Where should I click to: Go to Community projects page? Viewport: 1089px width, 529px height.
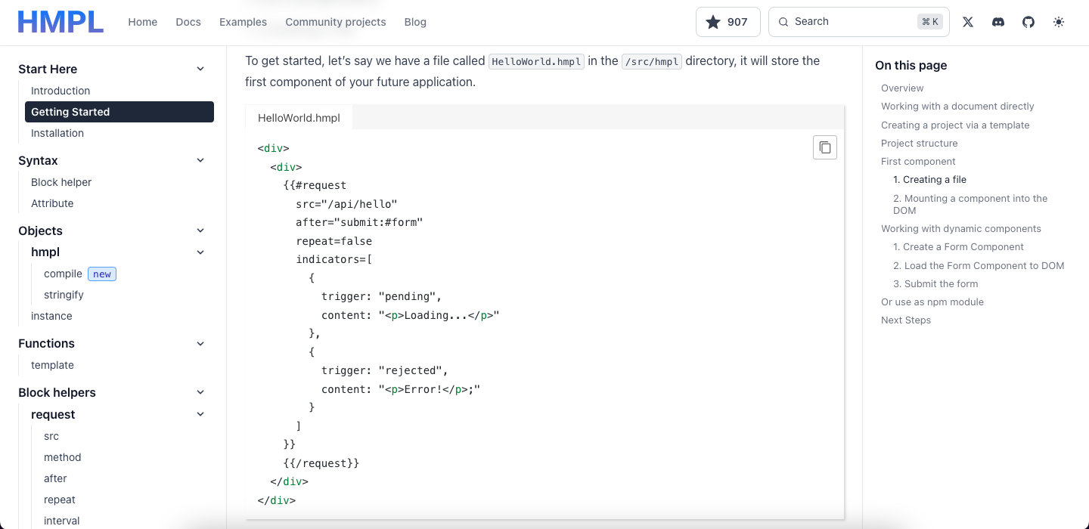point(336,22)
